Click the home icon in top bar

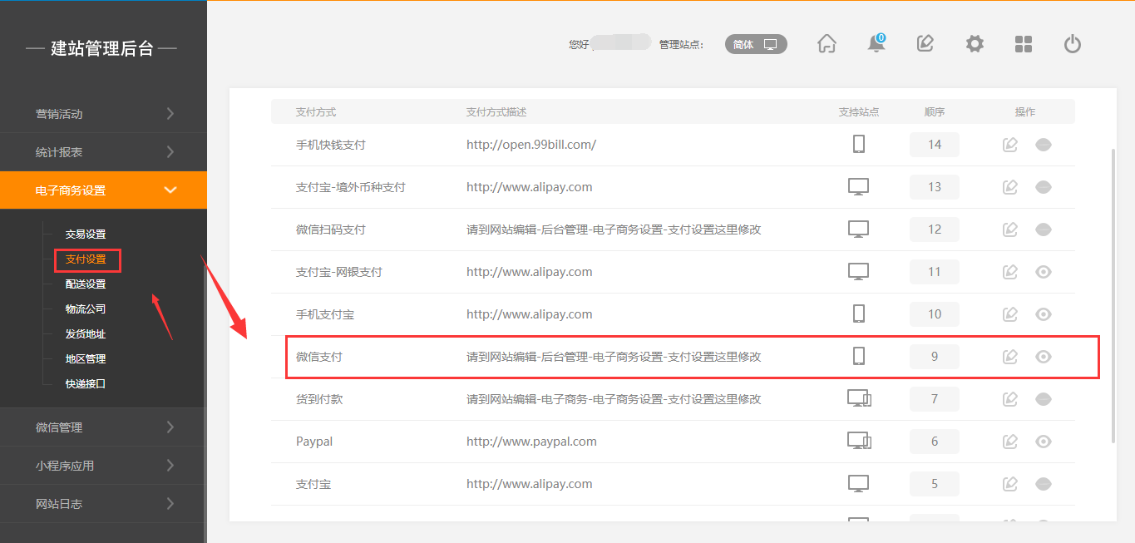(827, 44)
